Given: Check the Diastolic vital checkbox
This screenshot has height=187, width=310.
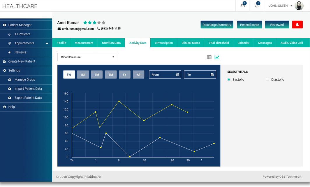Looking at the screenshot, I should tap(267, 80).
